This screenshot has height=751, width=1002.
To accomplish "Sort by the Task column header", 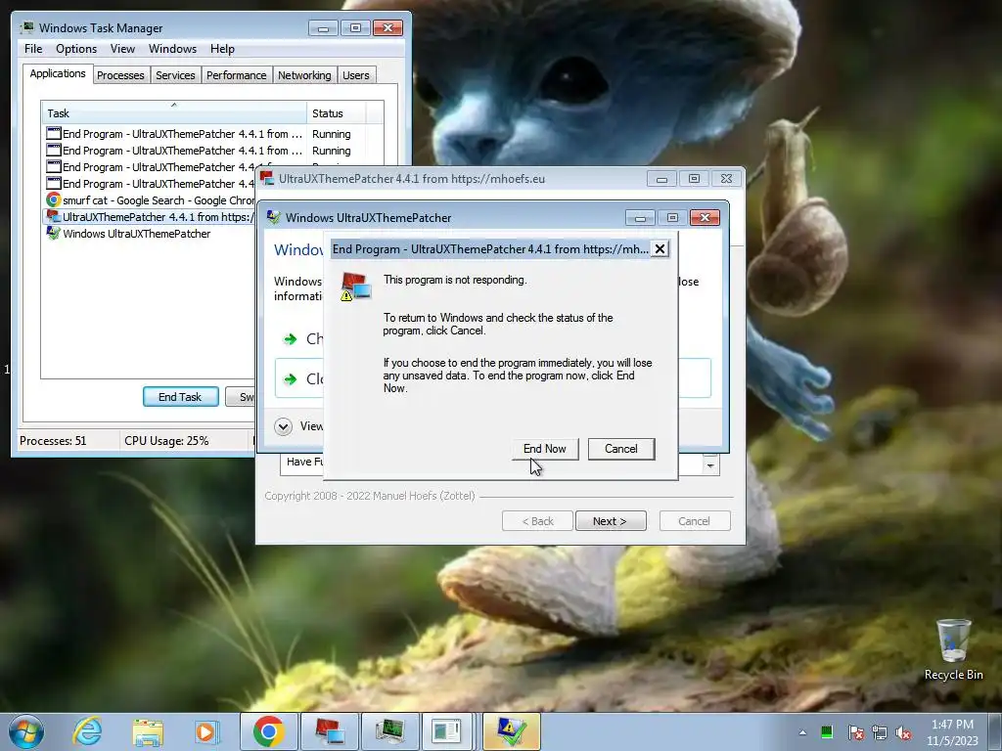I will pyautogui.click(x=174, y=113).
